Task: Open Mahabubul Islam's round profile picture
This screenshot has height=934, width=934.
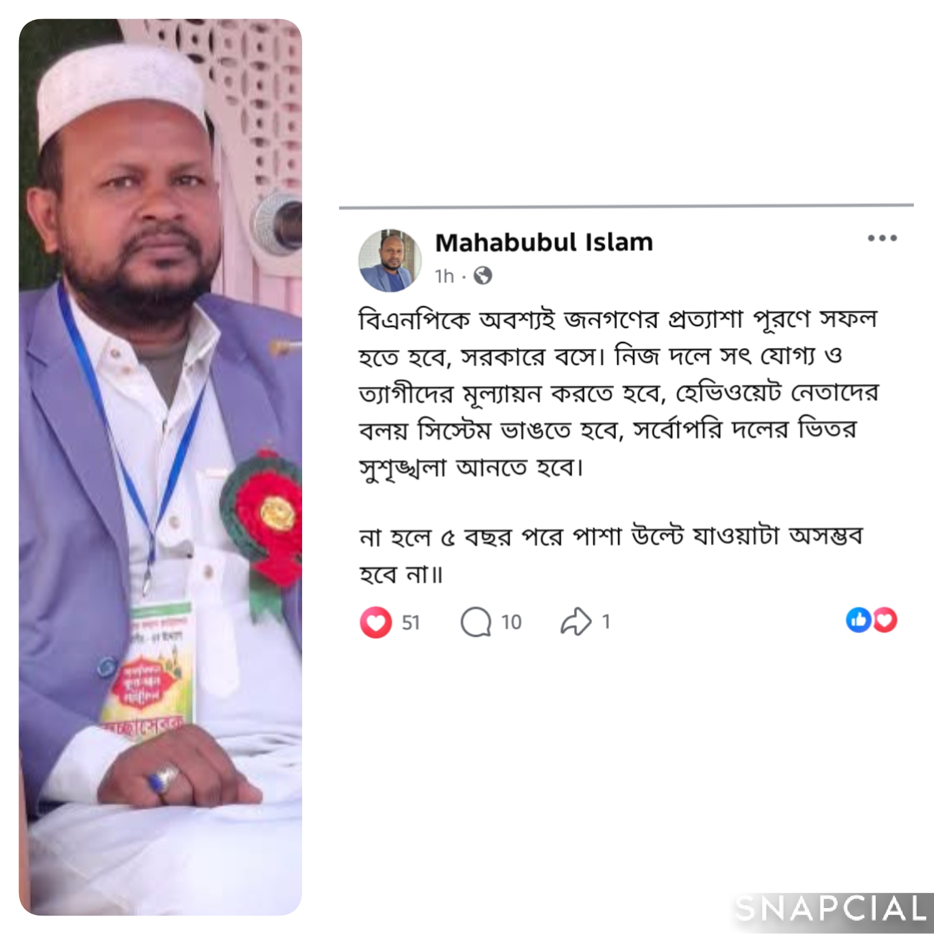Action: tap(390, 260)
